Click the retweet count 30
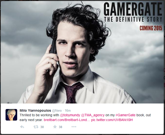The width and height of the screenshot is (165, 135). coord(42,127)
